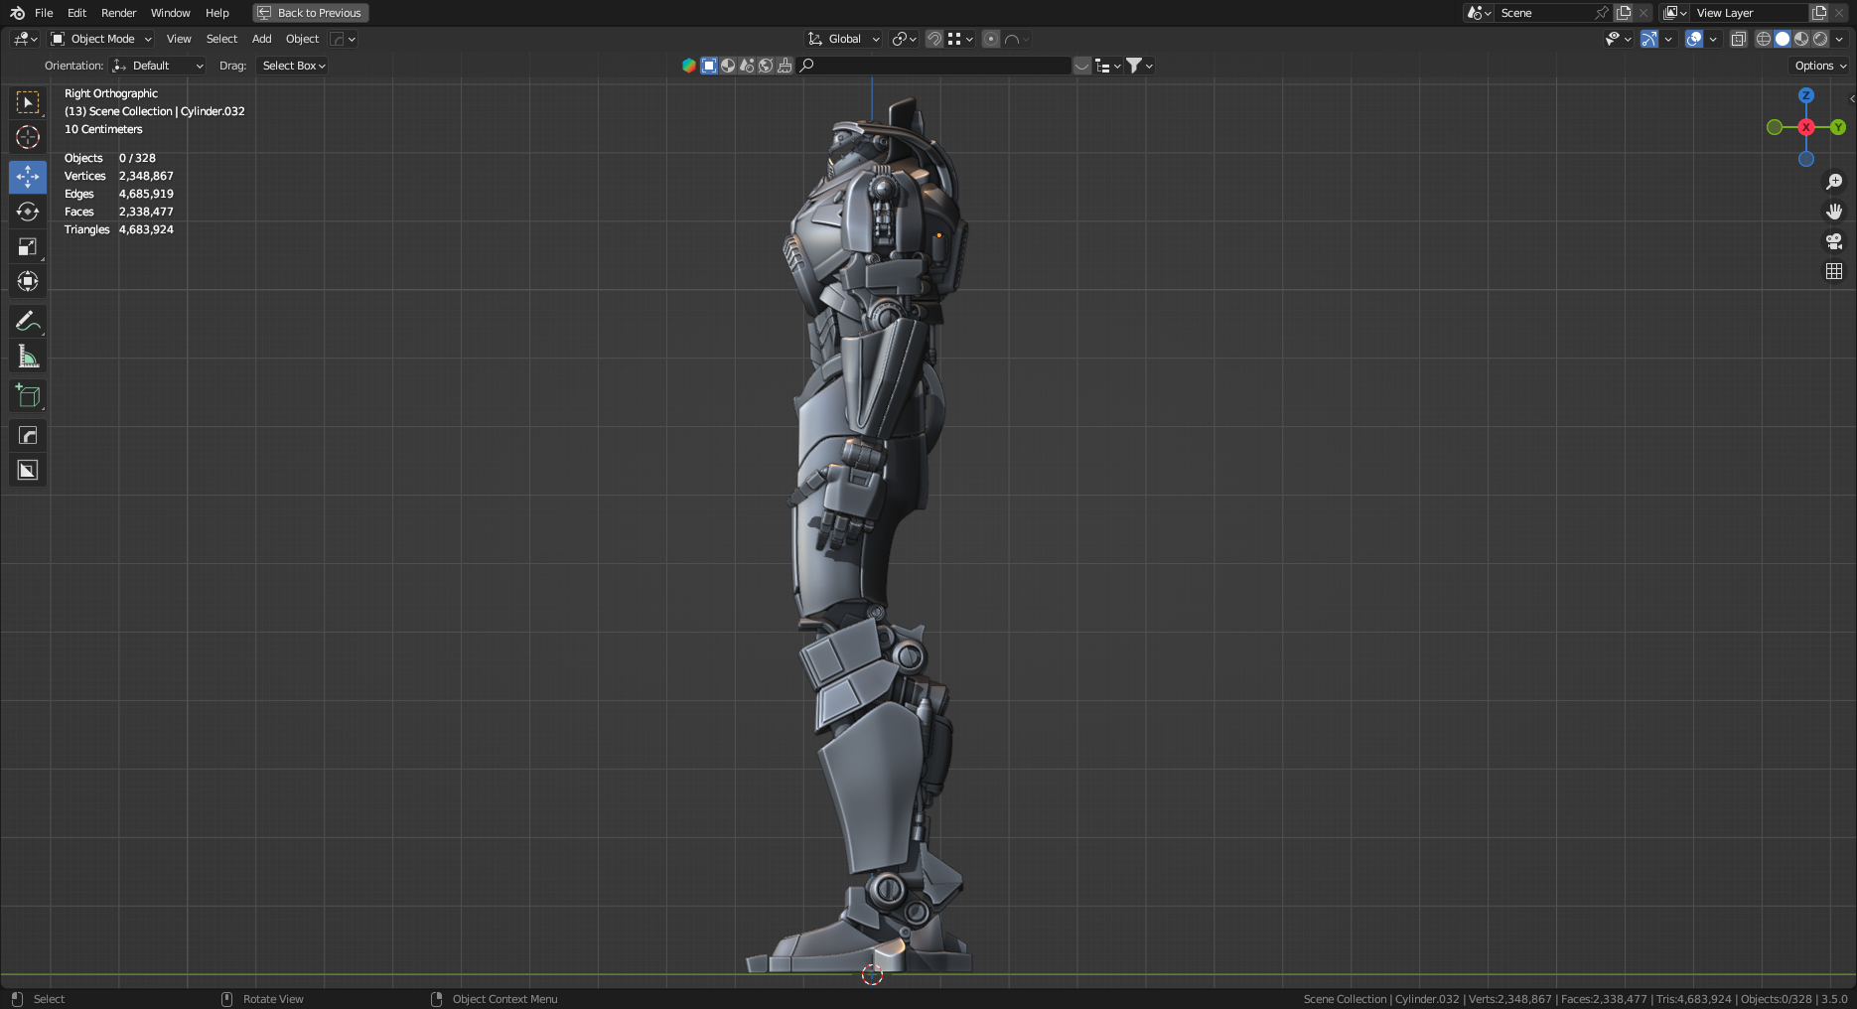This screenshot has width=1857, height=1009.
Task: Open the Add menu
Action: pos(262,39)
